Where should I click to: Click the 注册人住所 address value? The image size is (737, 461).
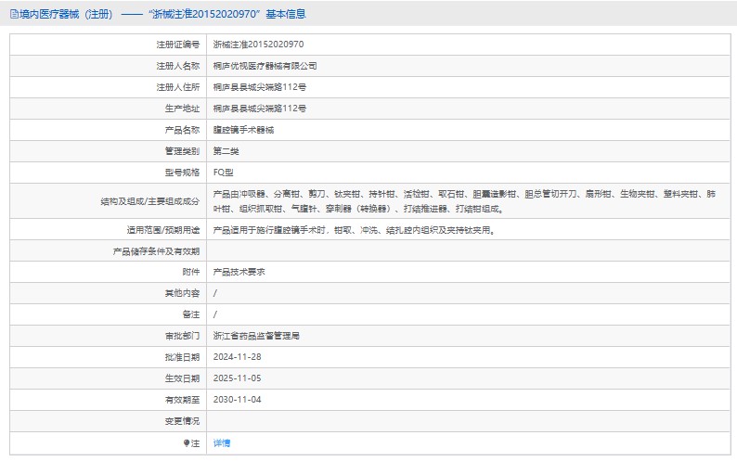[259, 87]
